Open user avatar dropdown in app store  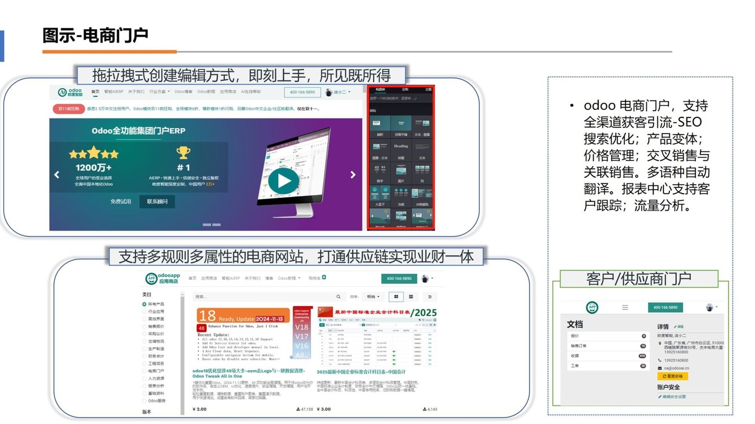(427, 279)
